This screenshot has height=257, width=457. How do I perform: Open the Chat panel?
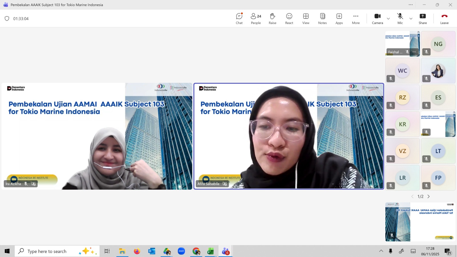239,19
